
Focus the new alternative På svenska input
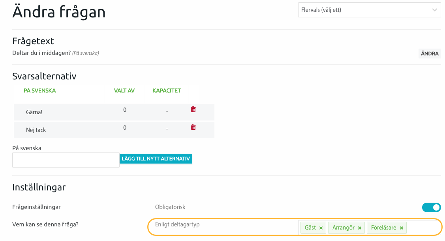coord(66,160)
